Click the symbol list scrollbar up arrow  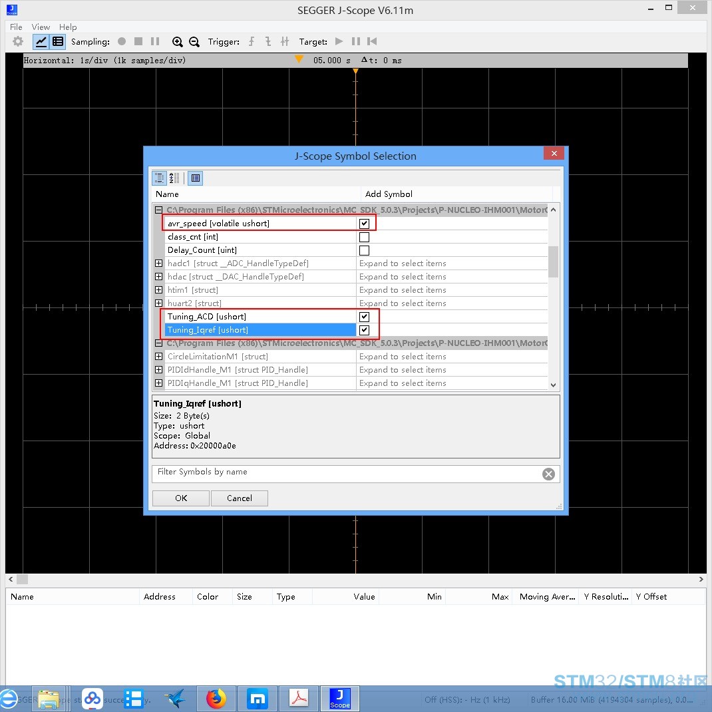[x=553, y=210]
